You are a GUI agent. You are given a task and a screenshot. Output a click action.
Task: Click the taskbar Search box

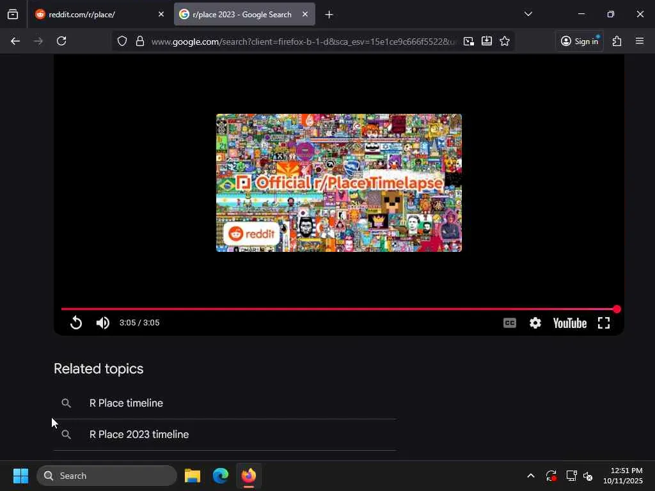[x=107, y=476]
